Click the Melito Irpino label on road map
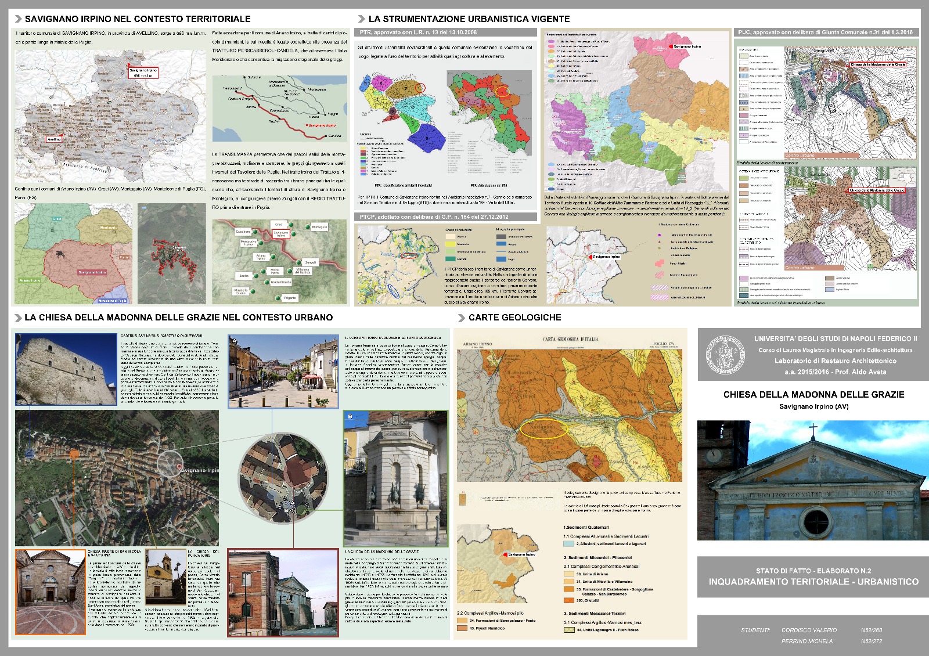 pos(275,271)
